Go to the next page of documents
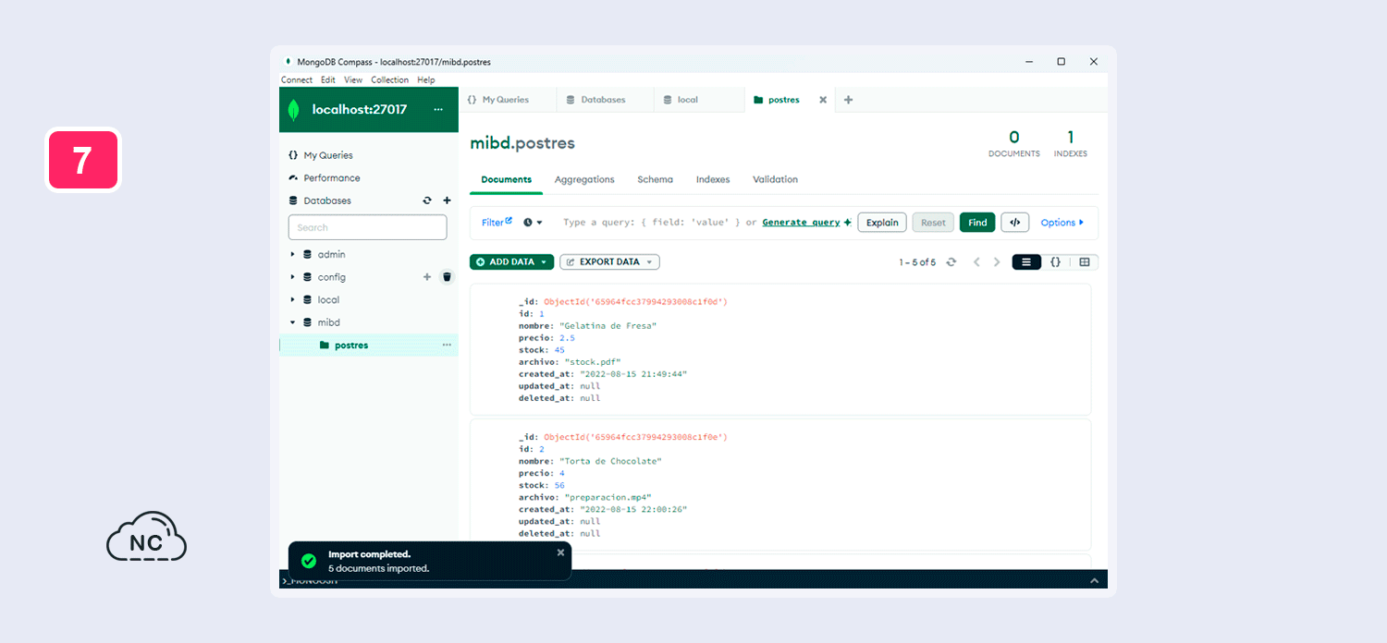Viewport: 1387px width, 643px height. (997, 262)
